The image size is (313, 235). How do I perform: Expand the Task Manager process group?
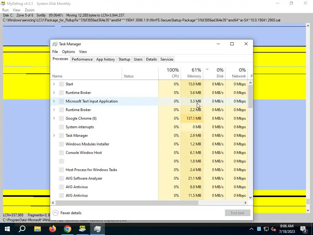(54, 136)
